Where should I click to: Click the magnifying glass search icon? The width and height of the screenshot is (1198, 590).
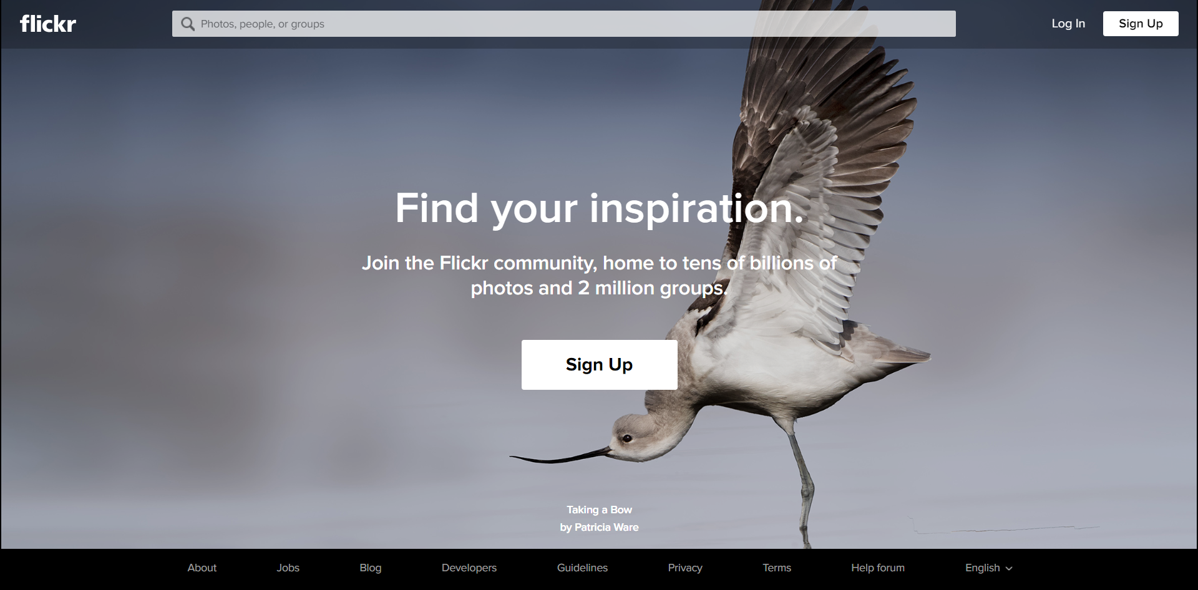(x=187, y=24)
